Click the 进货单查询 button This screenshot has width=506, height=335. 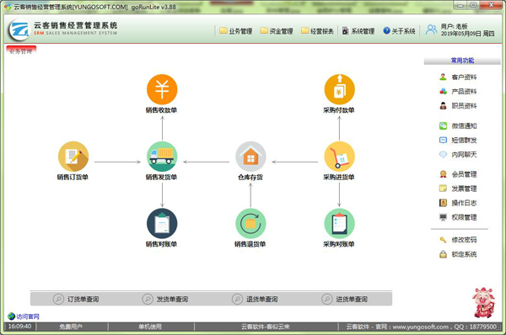point(345,300)
